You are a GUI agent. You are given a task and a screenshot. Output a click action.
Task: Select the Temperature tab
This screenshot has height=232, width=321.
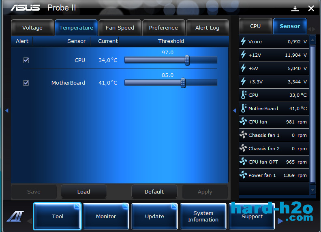click(76, 28)
